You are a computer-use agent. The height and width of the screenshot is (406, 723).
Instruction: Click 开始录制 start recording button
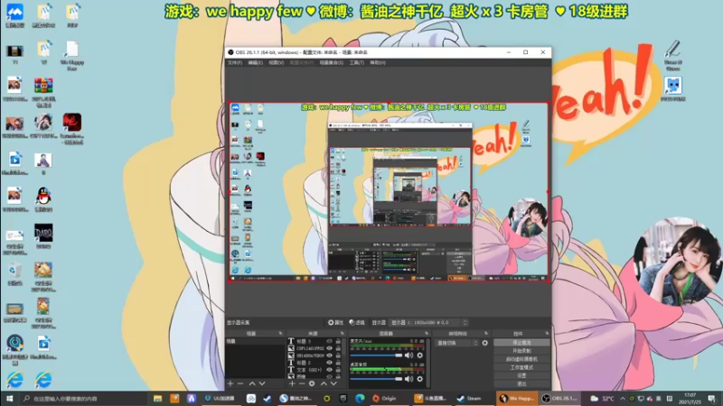[x=521, y=351]
